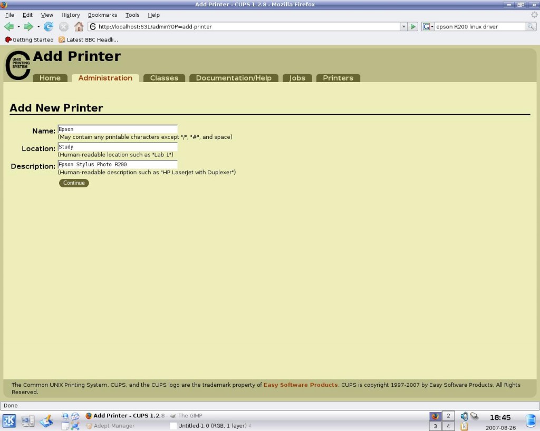Open the forward history dropdown arrow
This screenshot has width=540, height=431.
(x=38, y=26)
